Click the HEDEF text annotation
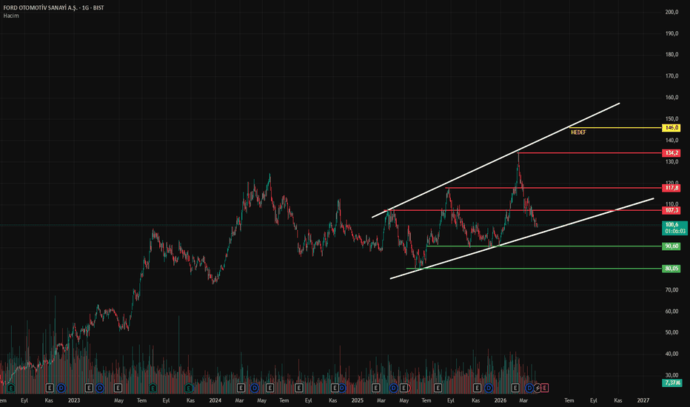This screenshot has width=690, height=407. [578, 132]
